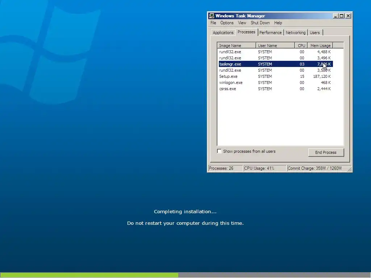
Task: Click the green installation progress bar
Action: tap(89, 275)
